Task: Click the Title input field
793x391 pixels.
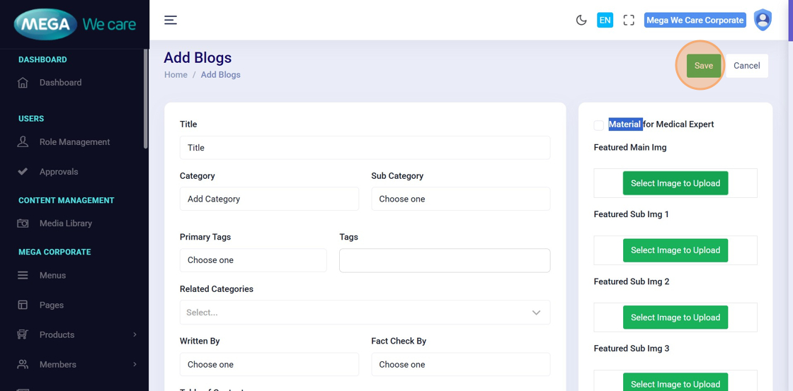Action: 365,148
